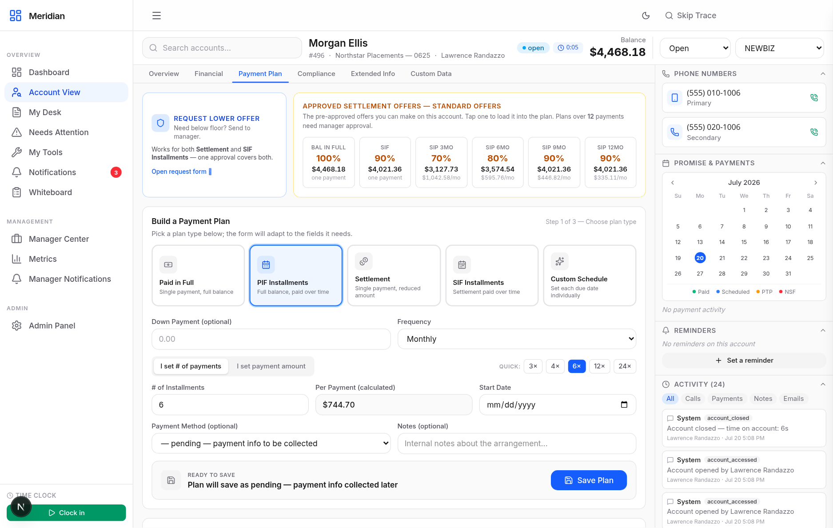This screenshot has height=528, width=833.
Task: Switch to the Financial tab
Action: [x=209, y=74]
